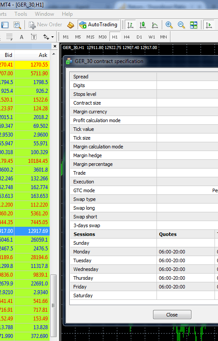Select the Contract size row

144,103
